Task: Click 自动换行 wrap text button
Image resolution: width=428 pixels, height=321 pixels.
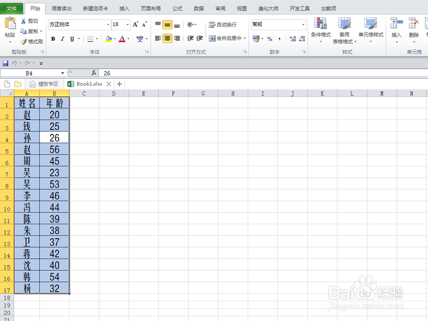Action: tap(223, 25)
